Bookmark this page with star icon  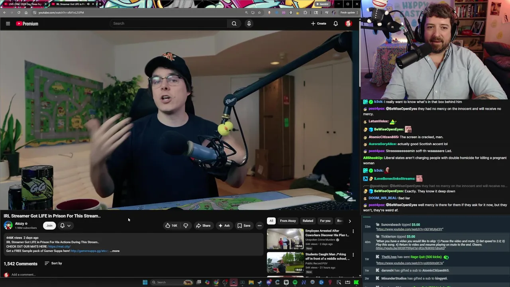(259, 12)
